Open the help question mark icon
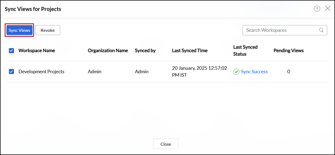Viewport: 335px width, 155px height. click(x=317, y=9)
